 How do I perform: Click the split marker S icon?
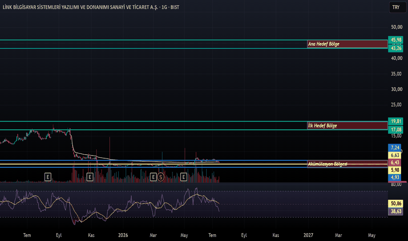161,177
